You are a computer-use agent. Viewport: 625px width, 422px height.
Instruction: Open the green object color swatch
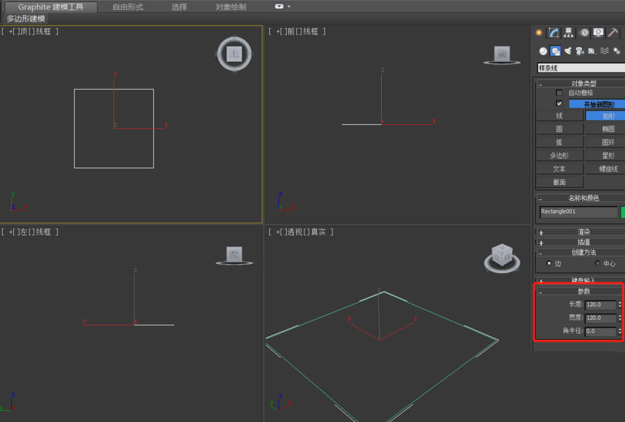point(622,212)
